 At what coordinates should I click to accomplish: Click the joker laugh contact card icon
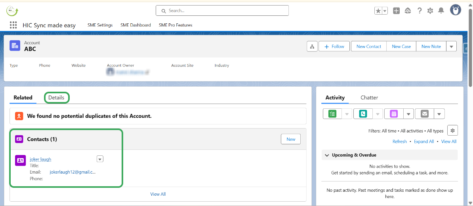(20, 161)
